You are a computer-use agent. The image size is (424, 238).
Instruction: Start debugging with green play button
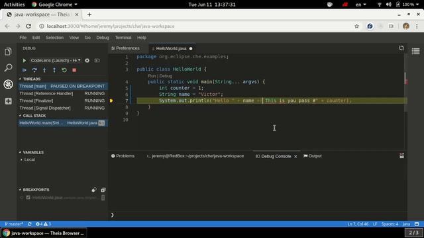pos(24,60)
